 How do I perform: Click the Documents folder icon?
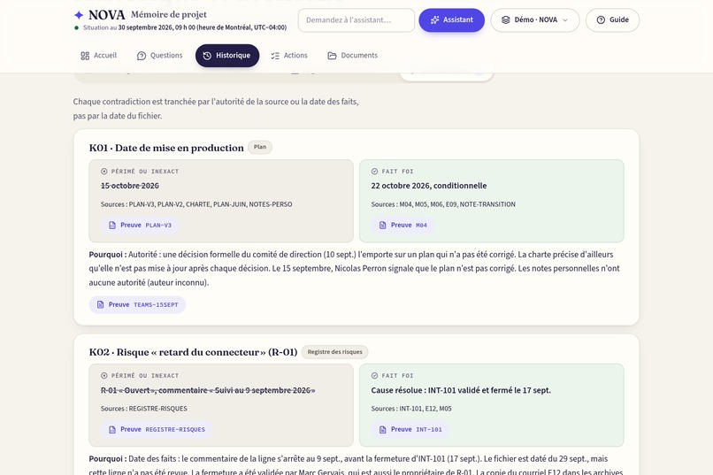point(332,56)
